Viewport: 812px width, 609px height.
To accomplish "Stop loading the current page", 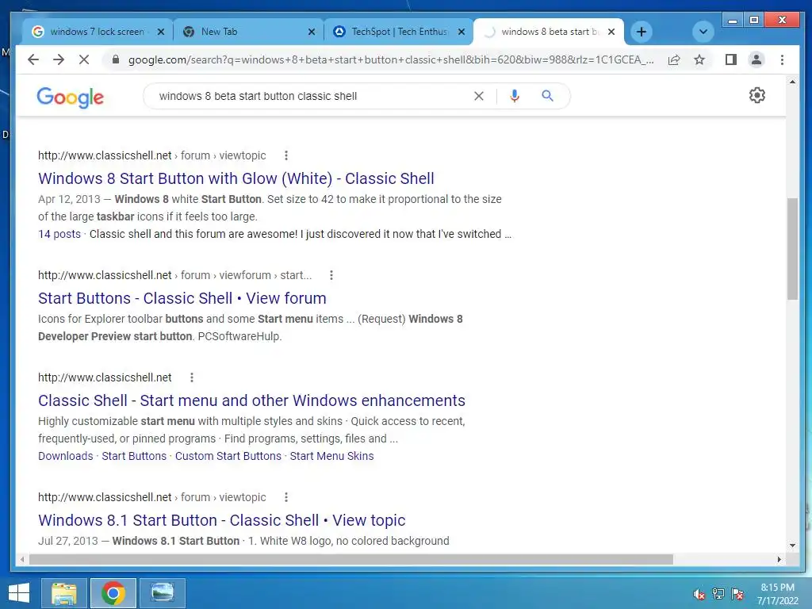I will coord(84,59).
